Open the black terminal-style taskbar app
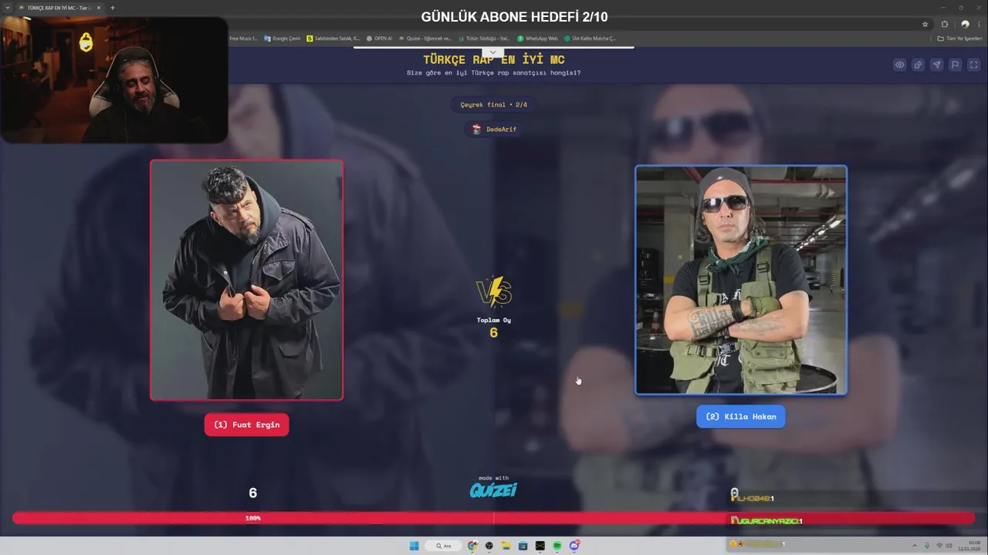Image resolution: width=988 pixels, height=555 pixels. click(540, 546)
